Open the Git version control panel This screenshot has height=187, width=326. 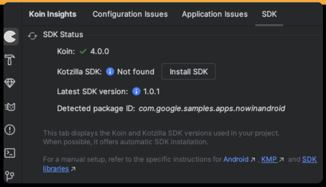(x=10, y=176)
